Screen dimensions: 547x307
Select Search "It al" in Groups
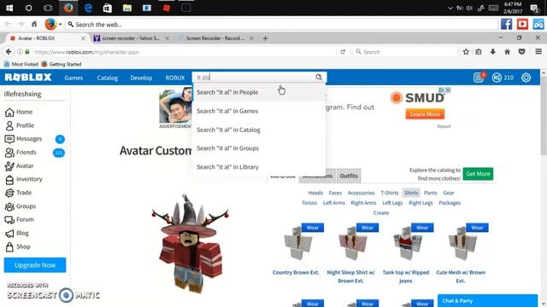pyautogui.click(x=259, y=148)
